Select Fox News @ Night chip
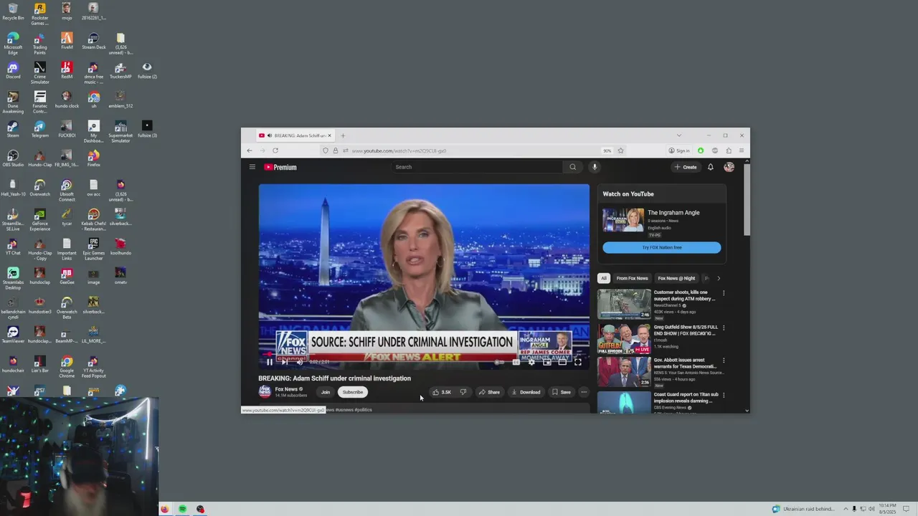This screenshot has height=516, width=918. coord(676,278)
